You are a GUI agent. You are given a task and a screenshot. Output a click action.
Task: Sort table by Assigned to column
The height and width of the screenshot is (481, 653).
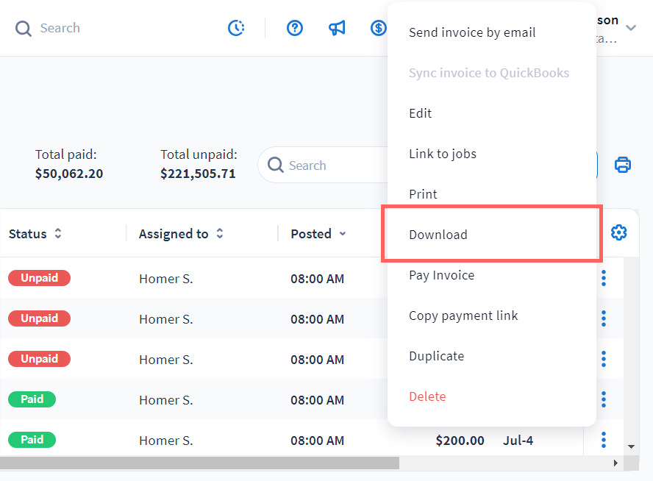click(x=219, y=234)
